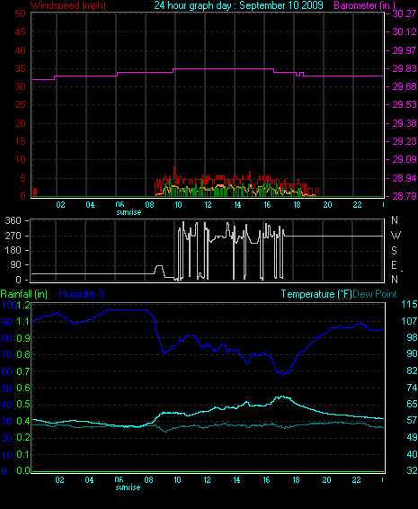Click the Windspeed (mph) axis title

[67, 5]
